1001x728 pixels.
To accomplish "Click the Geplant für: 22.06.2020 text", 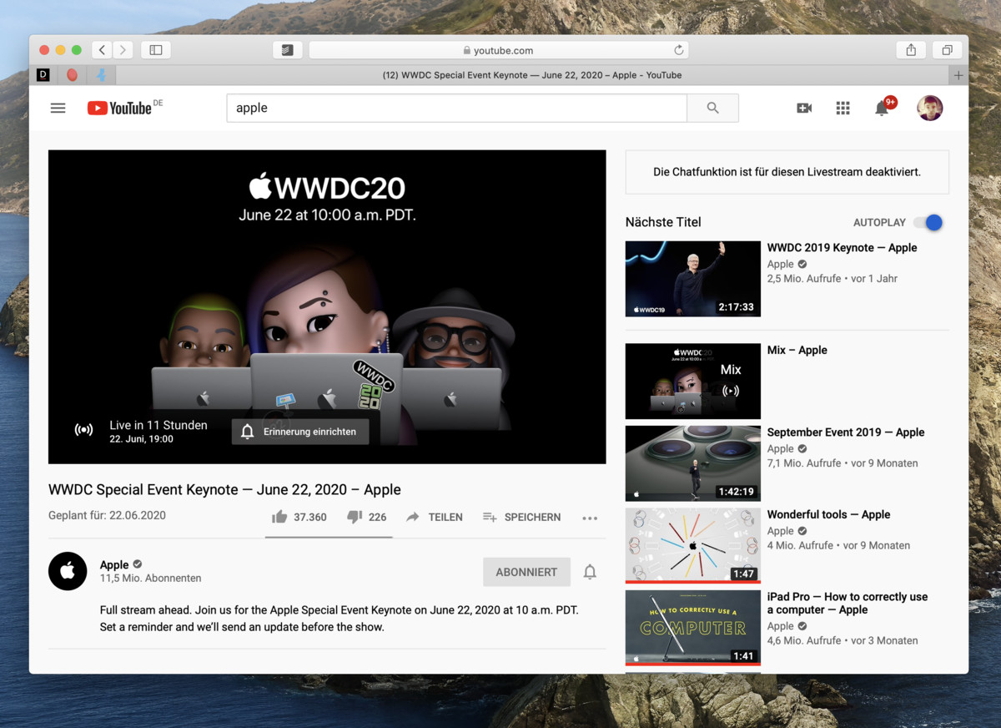I will pos(107,515).
